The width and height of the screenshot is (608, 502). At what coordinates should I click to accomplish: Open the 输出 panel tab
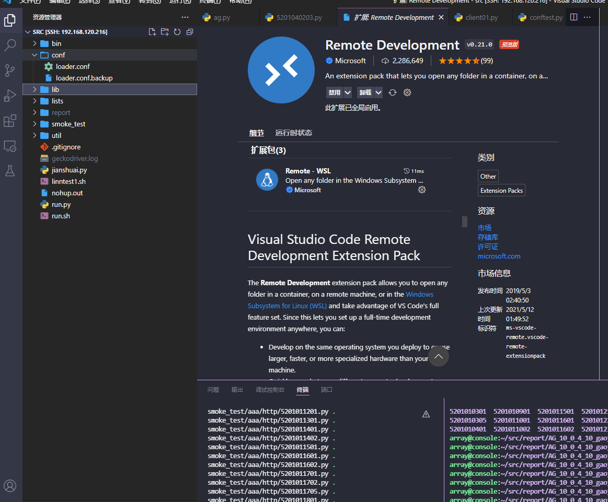point(237,390)
